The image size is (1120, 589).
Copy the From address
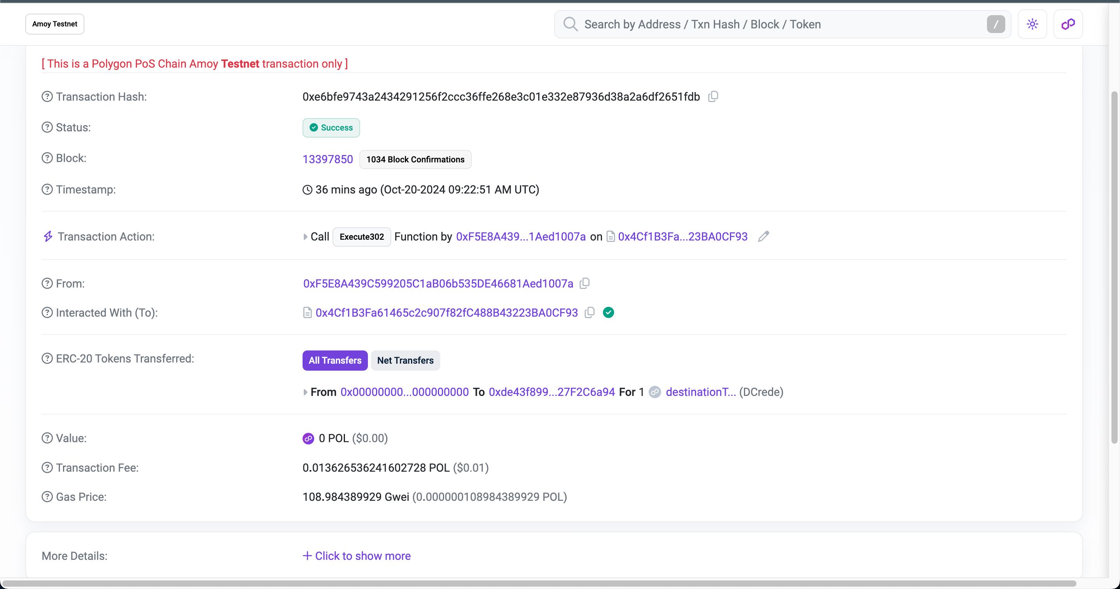pos(585,283)
